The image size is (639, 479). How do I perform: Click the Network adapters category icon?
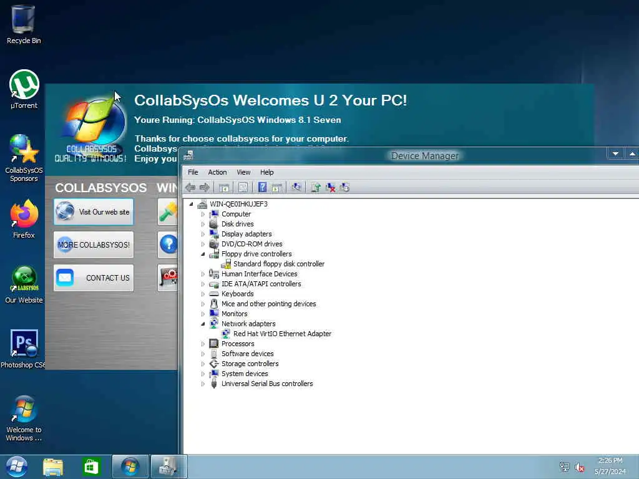click(x=214, y=324)
